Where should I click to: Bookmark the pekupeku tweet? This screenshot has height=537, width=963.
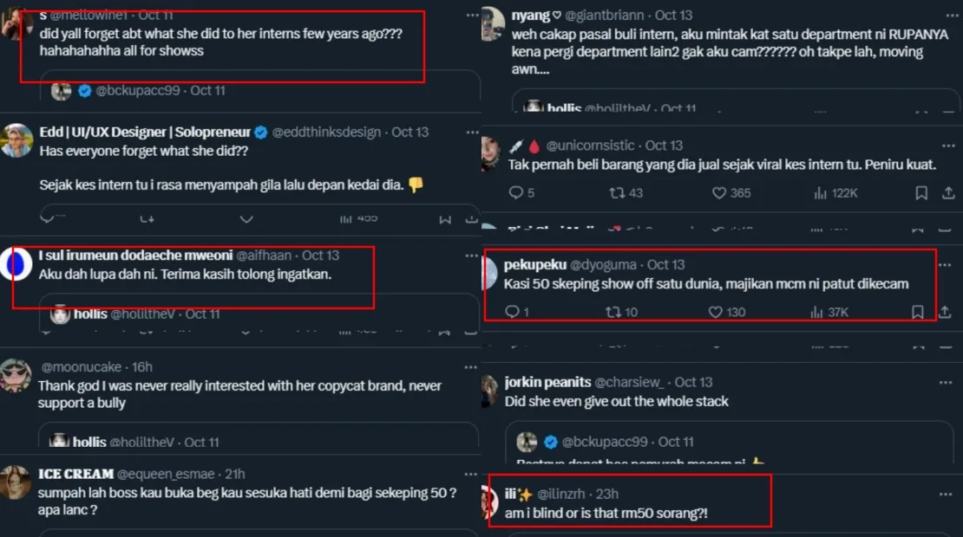(x=917, y=312)
